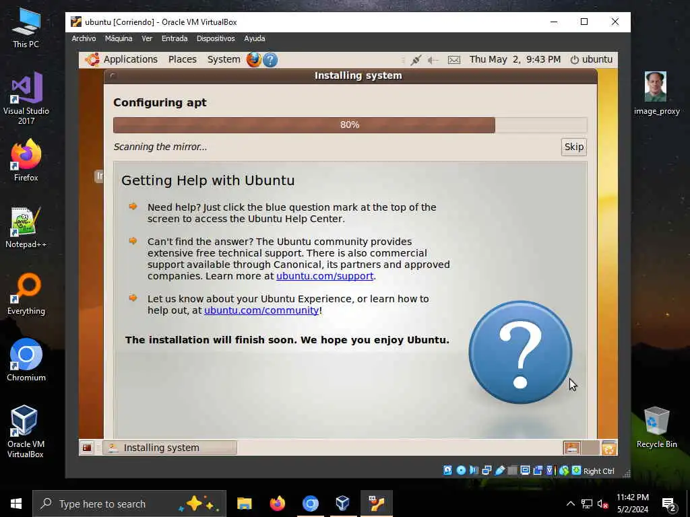Image resolution: width=690 pixels, height=517 pixels.
Task: Open the ubuntu.com/support link
Action: coord(325,276)
